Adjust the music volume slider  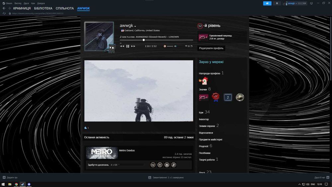coord(170,46)
